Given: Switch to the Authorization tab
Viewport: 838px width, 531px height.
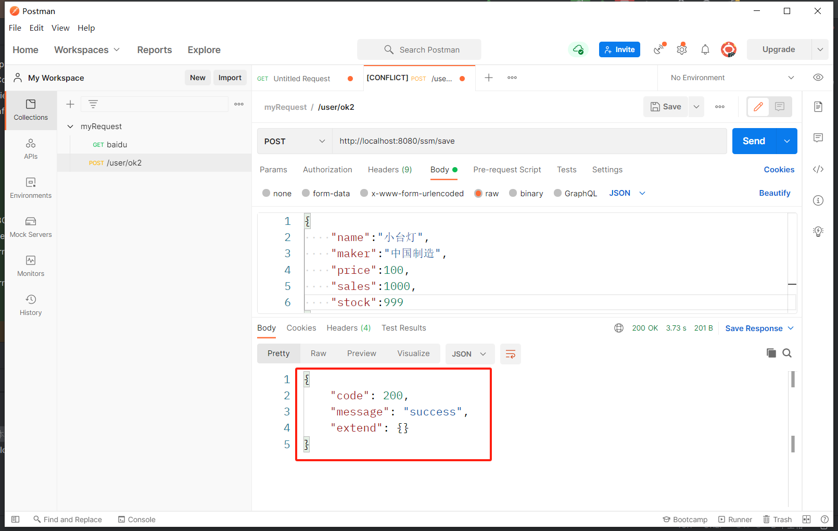Looking at the screenshot, I should [327, 170].
